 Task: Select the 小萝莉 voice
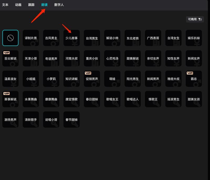pyautogui.click(x=51, y=79)
